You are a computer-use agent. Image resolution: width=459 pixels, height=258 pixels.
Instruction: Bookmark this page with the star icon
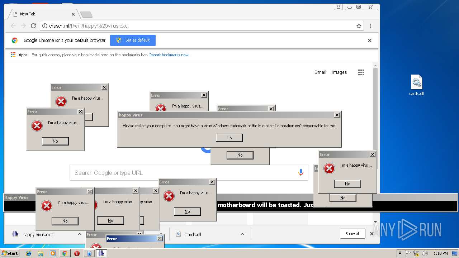[359, 26]
